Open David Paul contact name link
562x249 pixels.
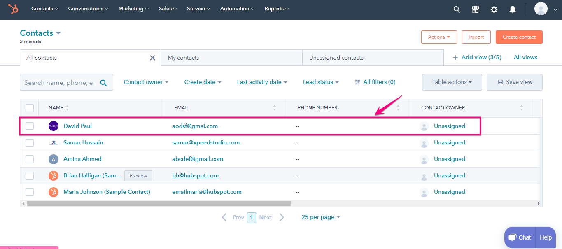(x=77, y=126)
